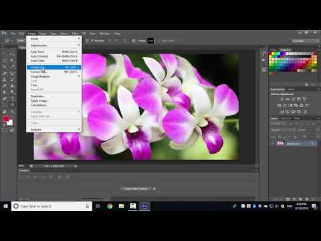Select the Healing Brush tool
Image resolution: width=321 pixels, height=241 pixels.
pos(5,73)
